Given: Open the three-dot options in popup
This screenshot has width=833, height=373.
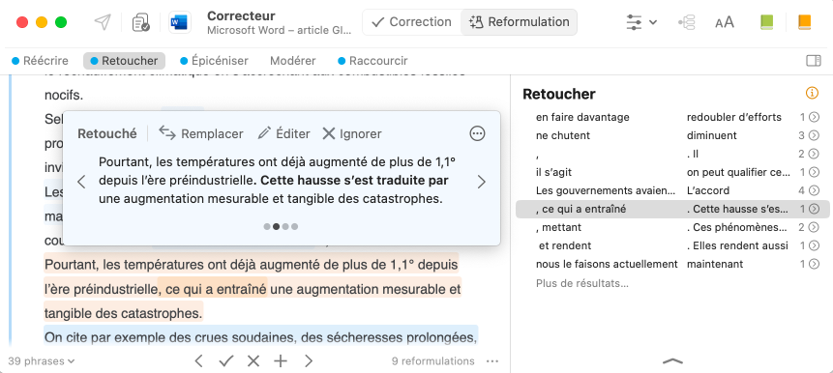Looking at the screenshot, I should 478,133.
